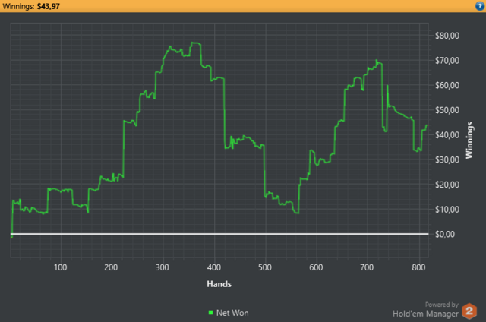
Task: Click the $70,00 axis label
Action: 447,61
